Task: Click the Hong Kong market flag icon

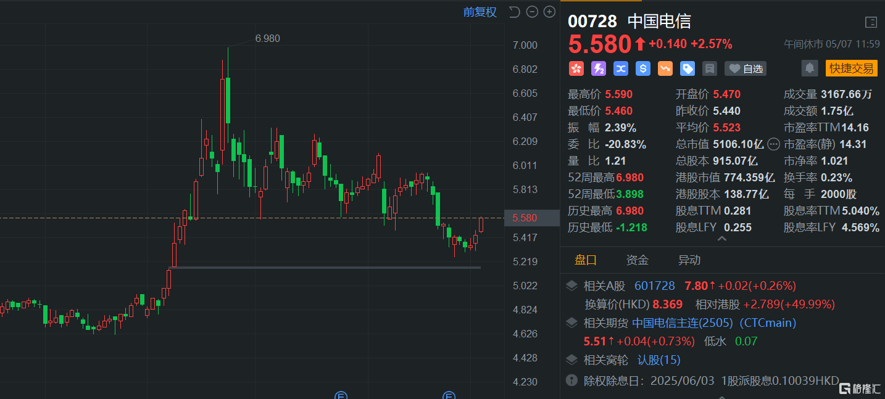Action: 576,68
